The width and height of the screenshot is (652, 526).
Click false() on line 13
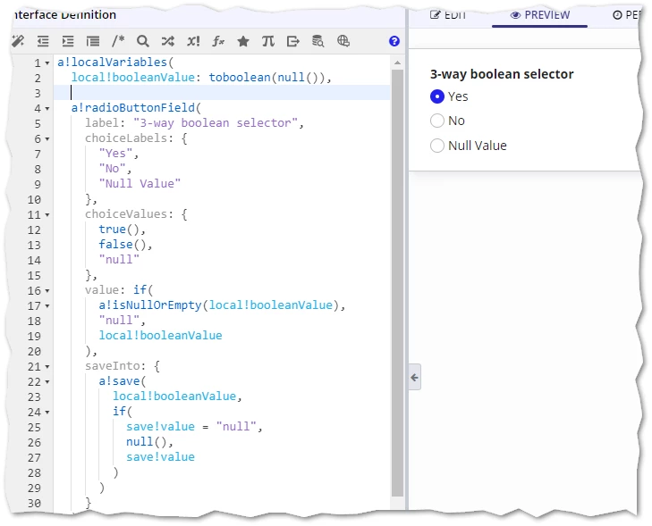pyautogui.click(x=123, y=245)
